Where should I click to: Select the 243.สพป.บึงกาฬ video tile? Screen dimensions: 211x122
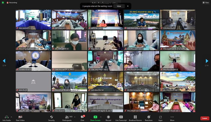click(x=105, y=81)
